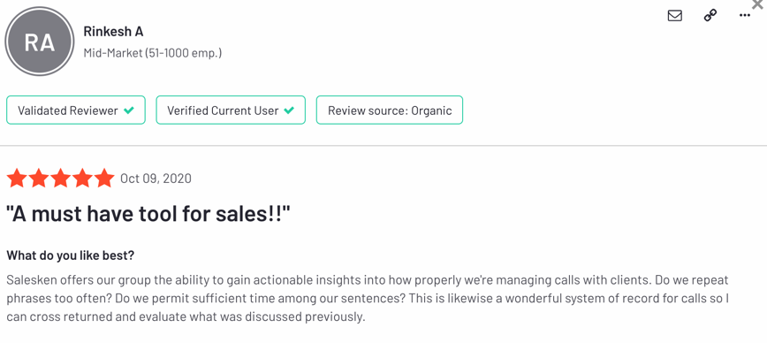Viewport: 767px width, 343px height.
Task: Click the What do you like best? heading
Action: (x=71, y=255)
